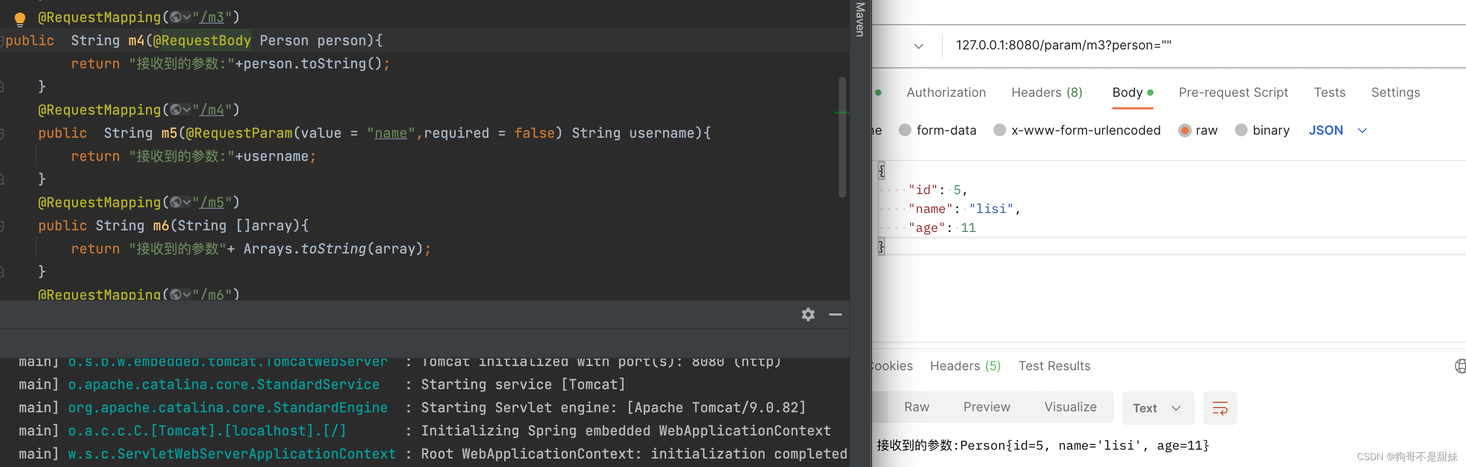
Task: Open the response Cookies tab
Action: coord(893,366)
